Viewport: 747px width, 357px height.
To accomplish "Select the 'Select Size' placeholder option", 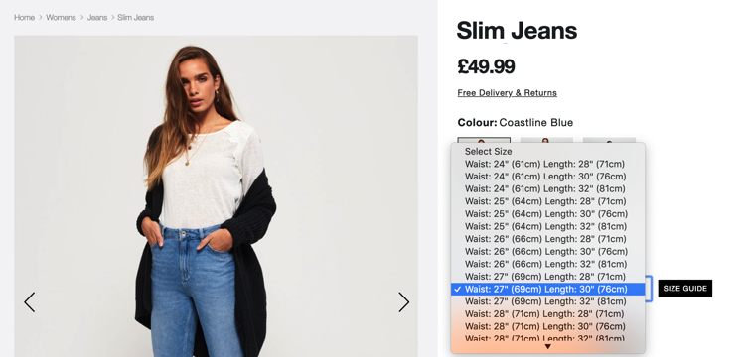I will click(548, 151).
